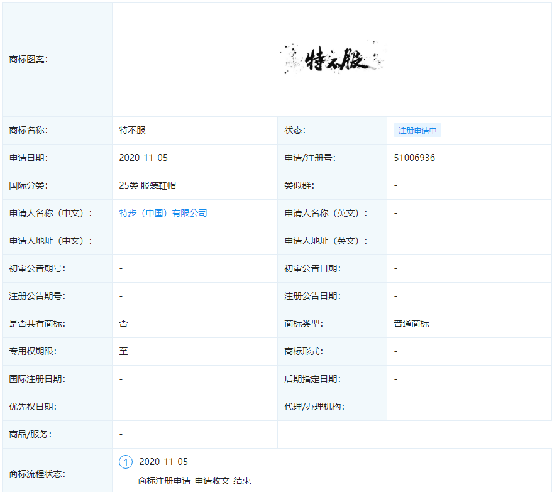Select registration number 51006936
This screenshot has height=492, width=552.
point(414,158)
